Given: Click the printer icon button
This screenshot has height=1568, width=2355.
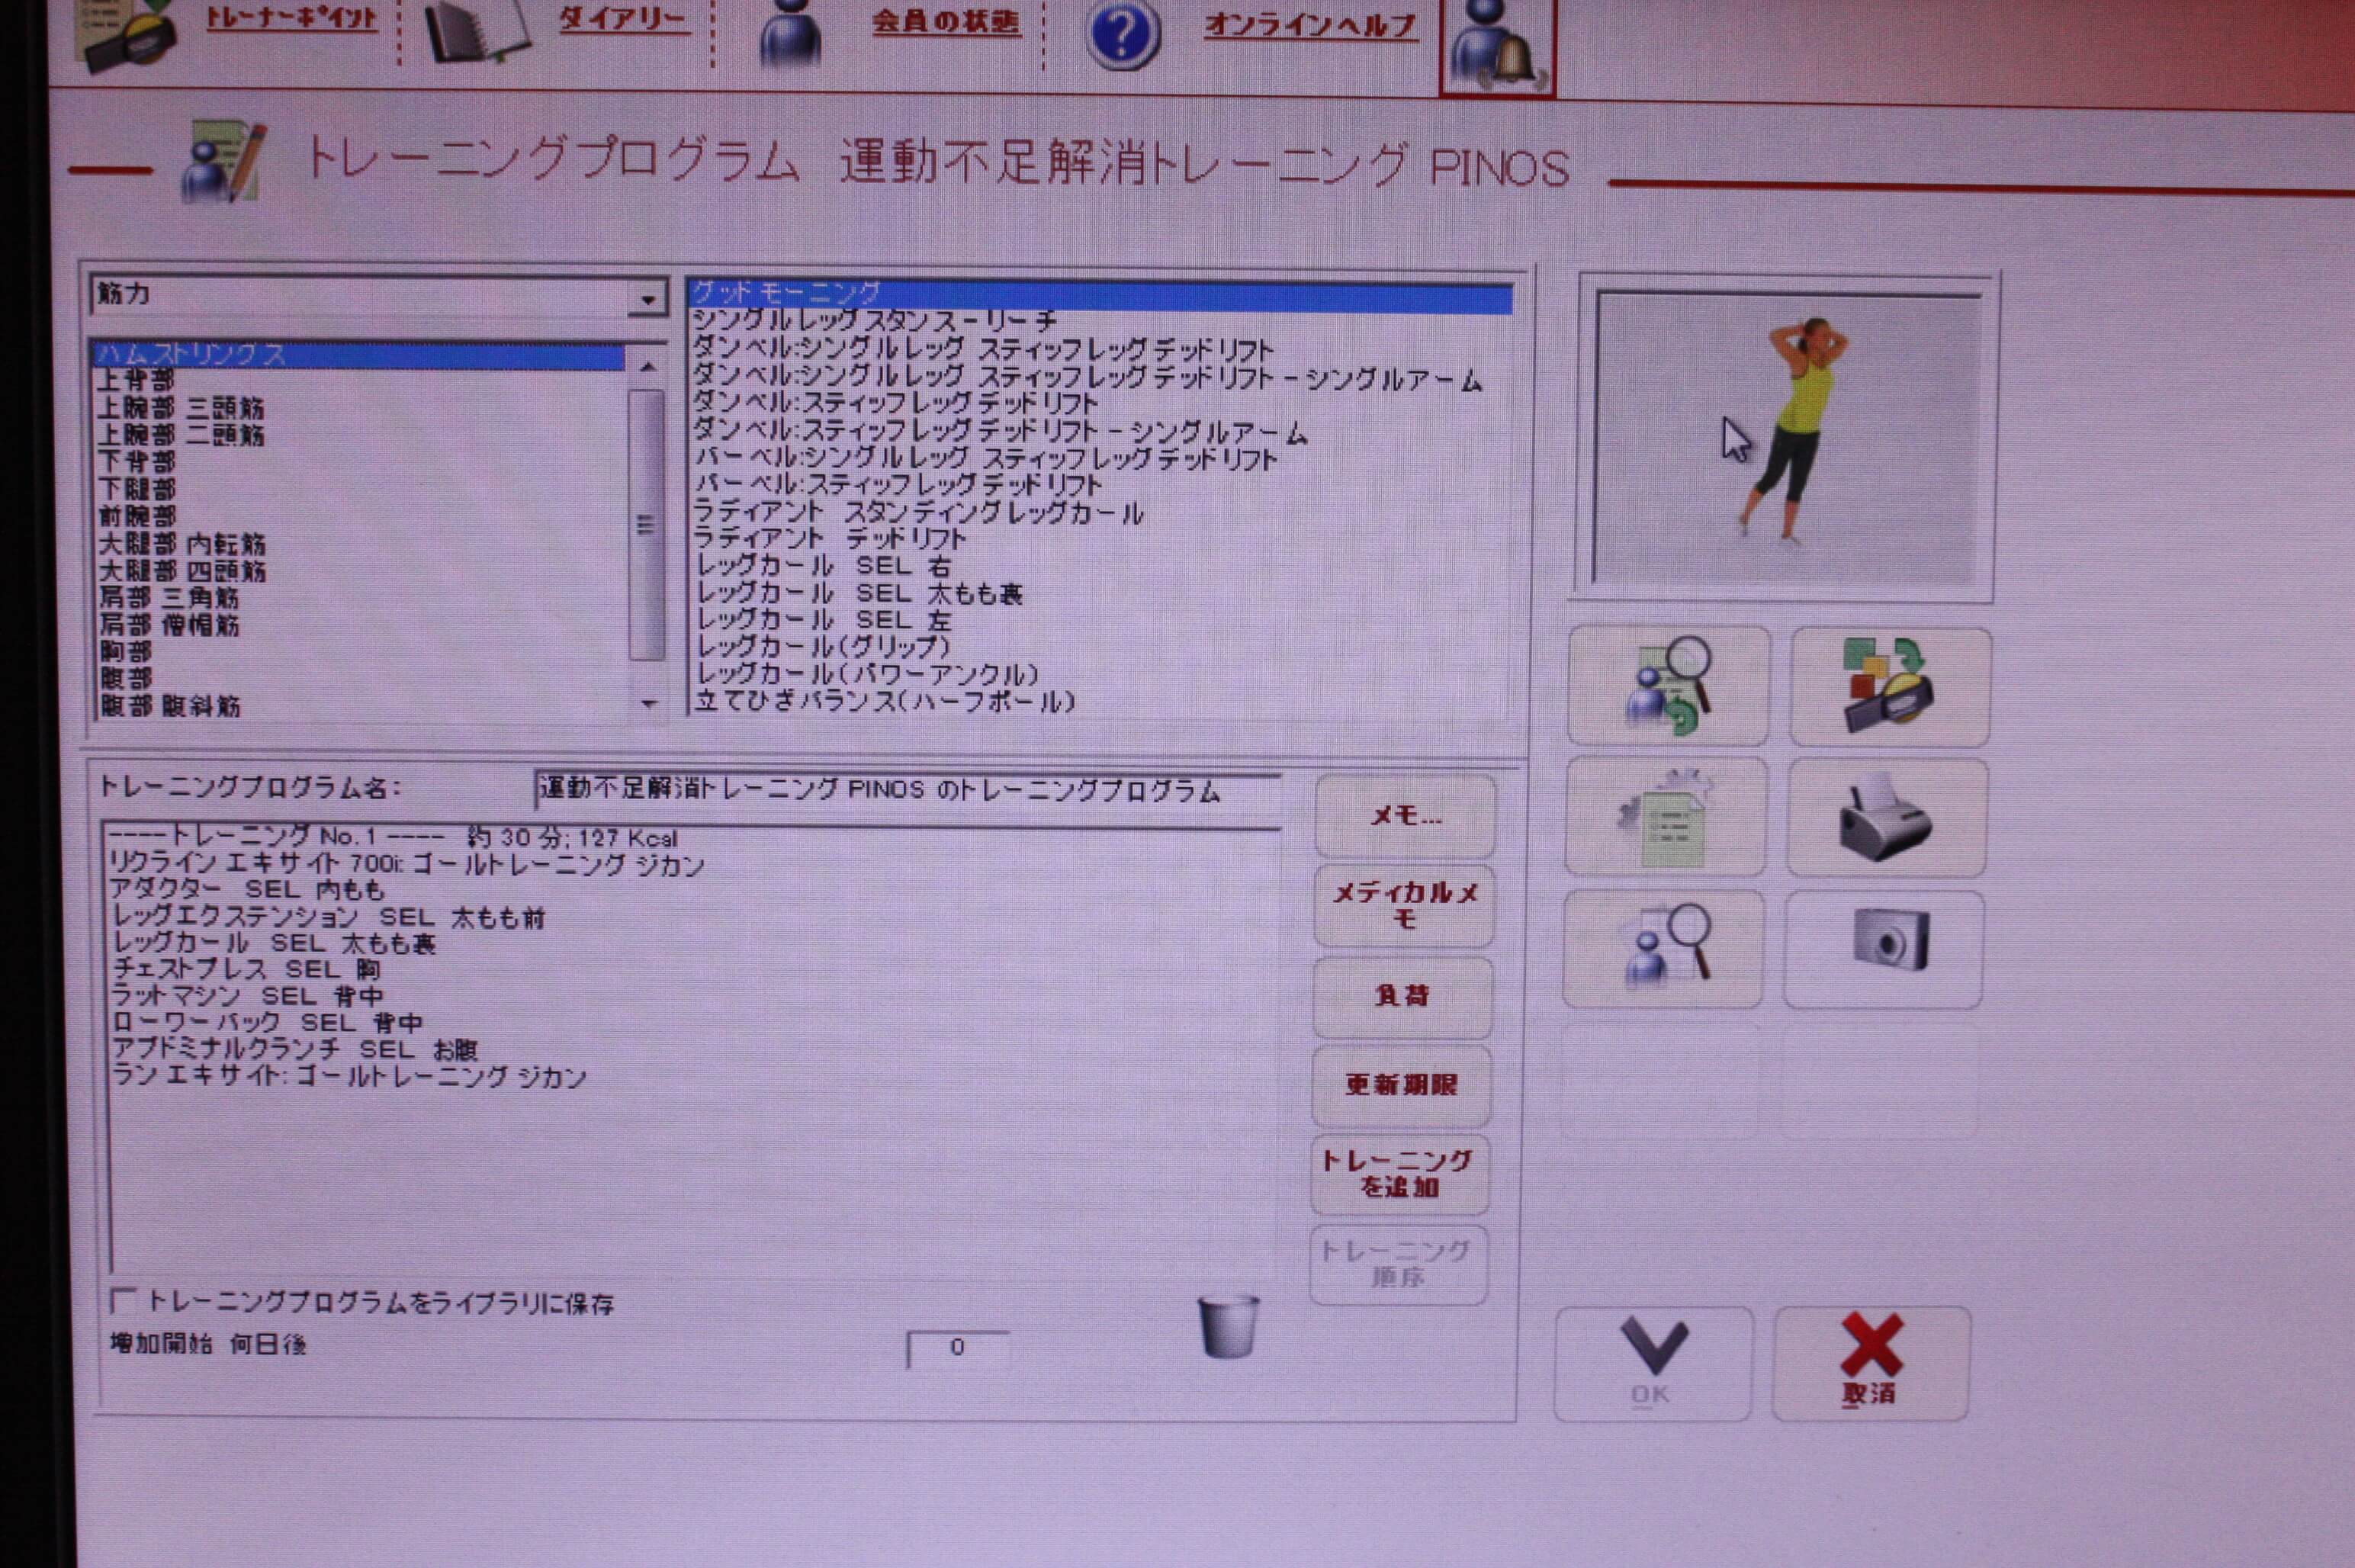Looking at the screenshot, I should click(x=1885, y=817).
